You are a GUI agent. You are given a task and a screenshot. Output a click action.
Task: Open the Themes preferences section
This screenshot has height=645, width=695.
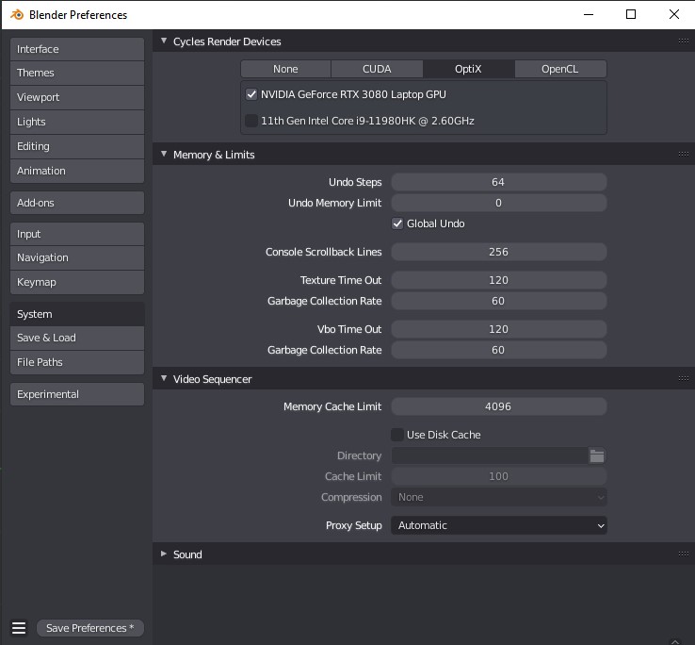point(77,73)
